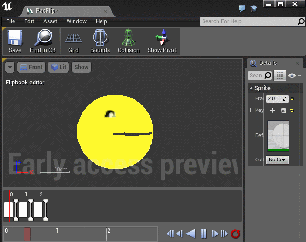Open the Edit menu
Image resolution: width=306 pixels, height=242 pixels.
coord(29,21)
